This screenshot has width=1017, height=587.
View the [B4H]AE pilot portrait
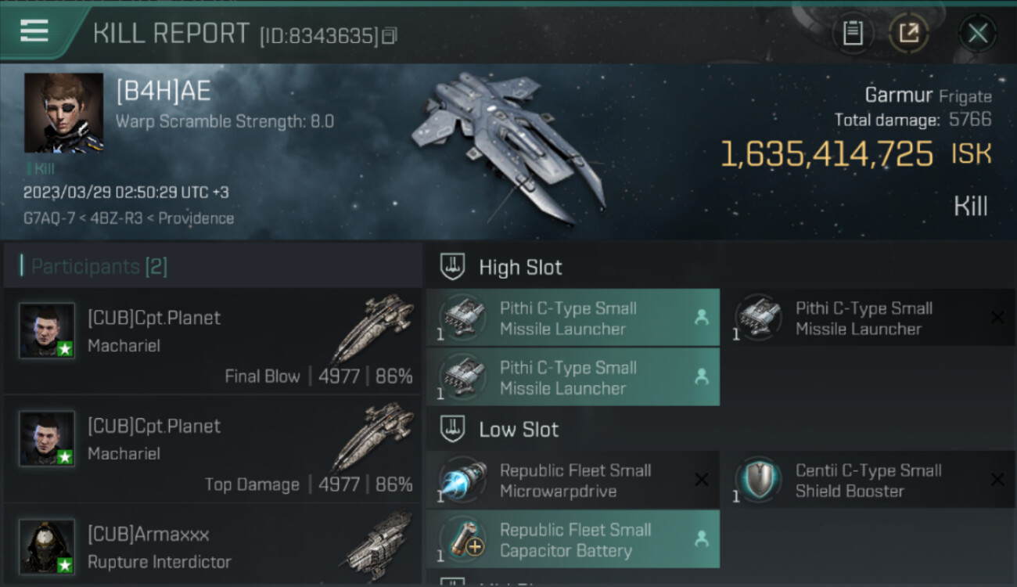click(63, 113)
